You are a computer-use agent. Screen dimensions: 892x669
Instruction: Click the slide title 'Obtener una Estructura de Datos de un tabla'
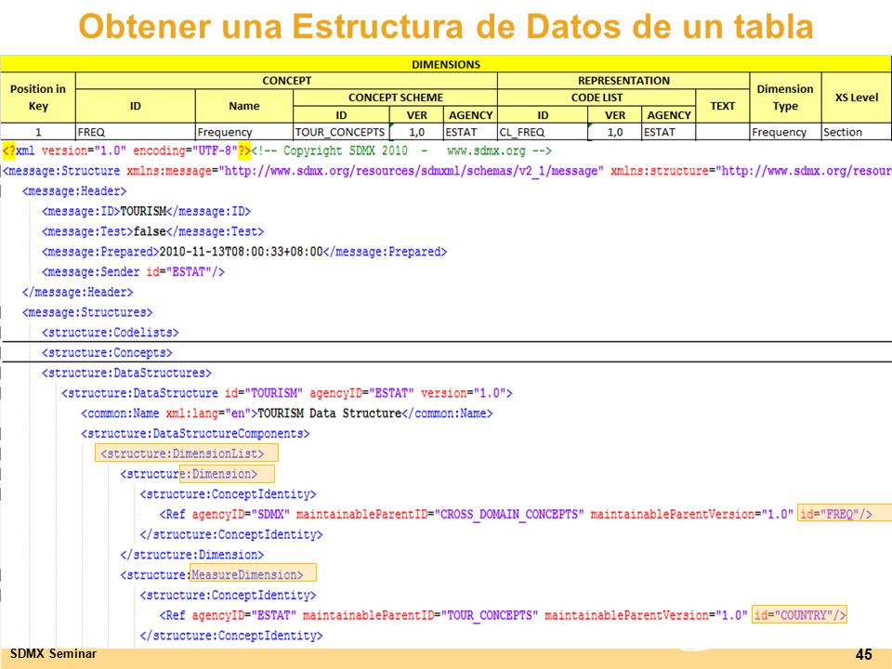point(446,26)
